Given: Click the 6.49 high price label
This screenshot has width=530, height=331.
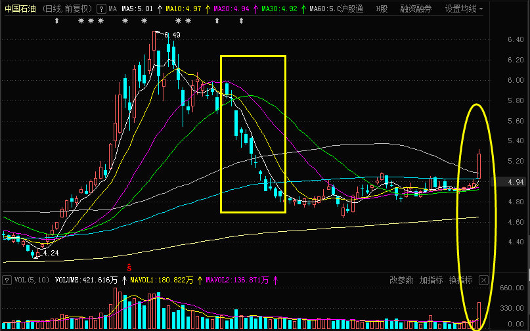Looking at the screenshot, I should coord(172,35).
